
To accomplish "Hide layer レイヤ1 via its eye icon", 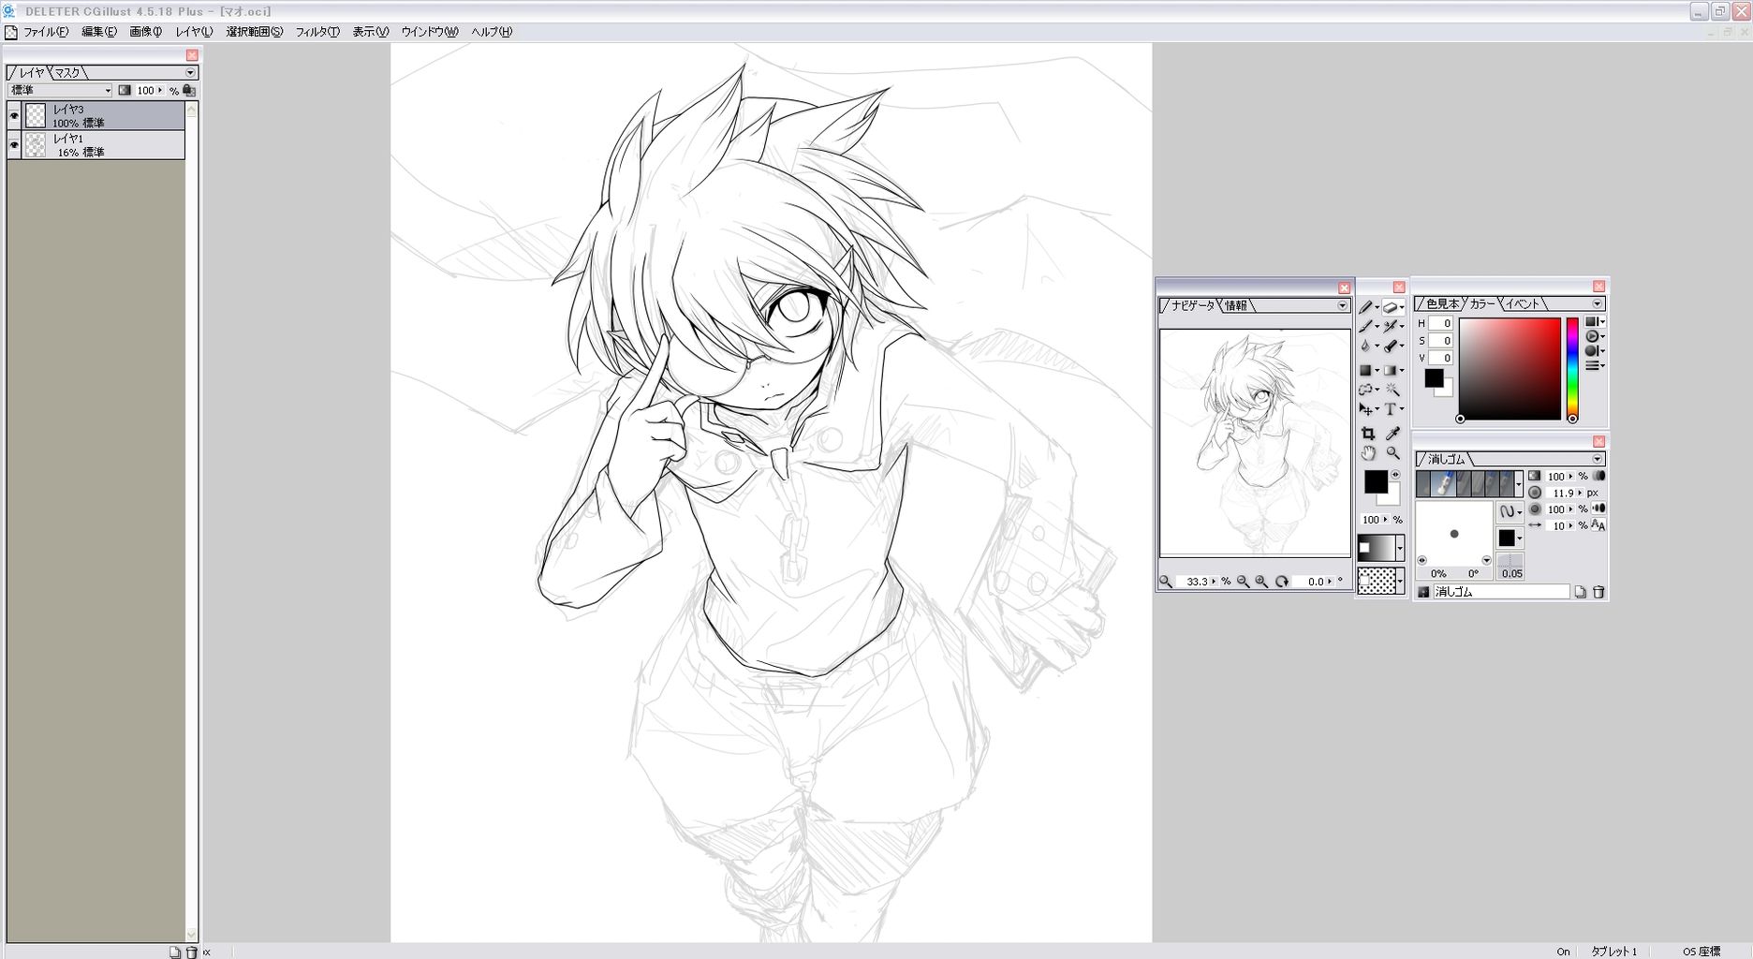I will pos(14,145).
